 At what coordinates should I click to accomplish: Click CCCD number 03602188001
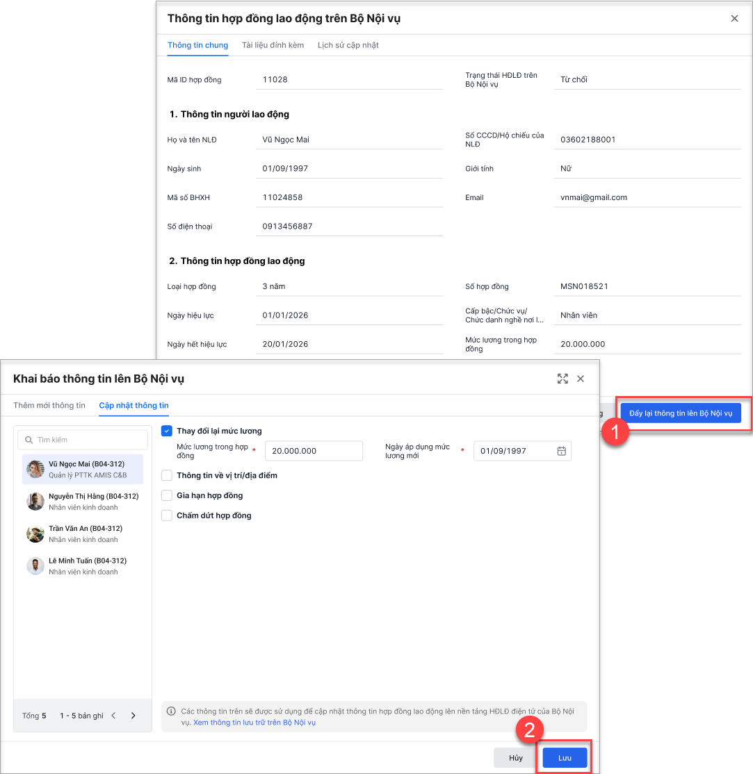[x=588, y=140]
